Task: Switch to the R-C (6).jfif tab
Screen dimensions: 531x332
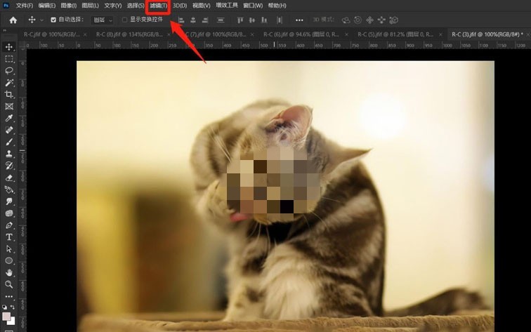Action: [x=301, y=34]
